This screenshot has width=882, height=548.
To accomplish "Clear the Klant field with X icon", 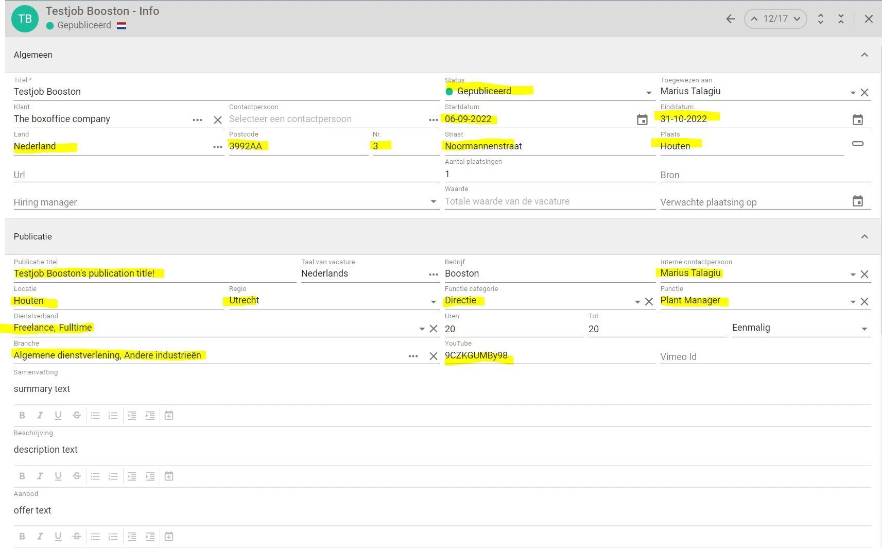I will pos(218,120).
